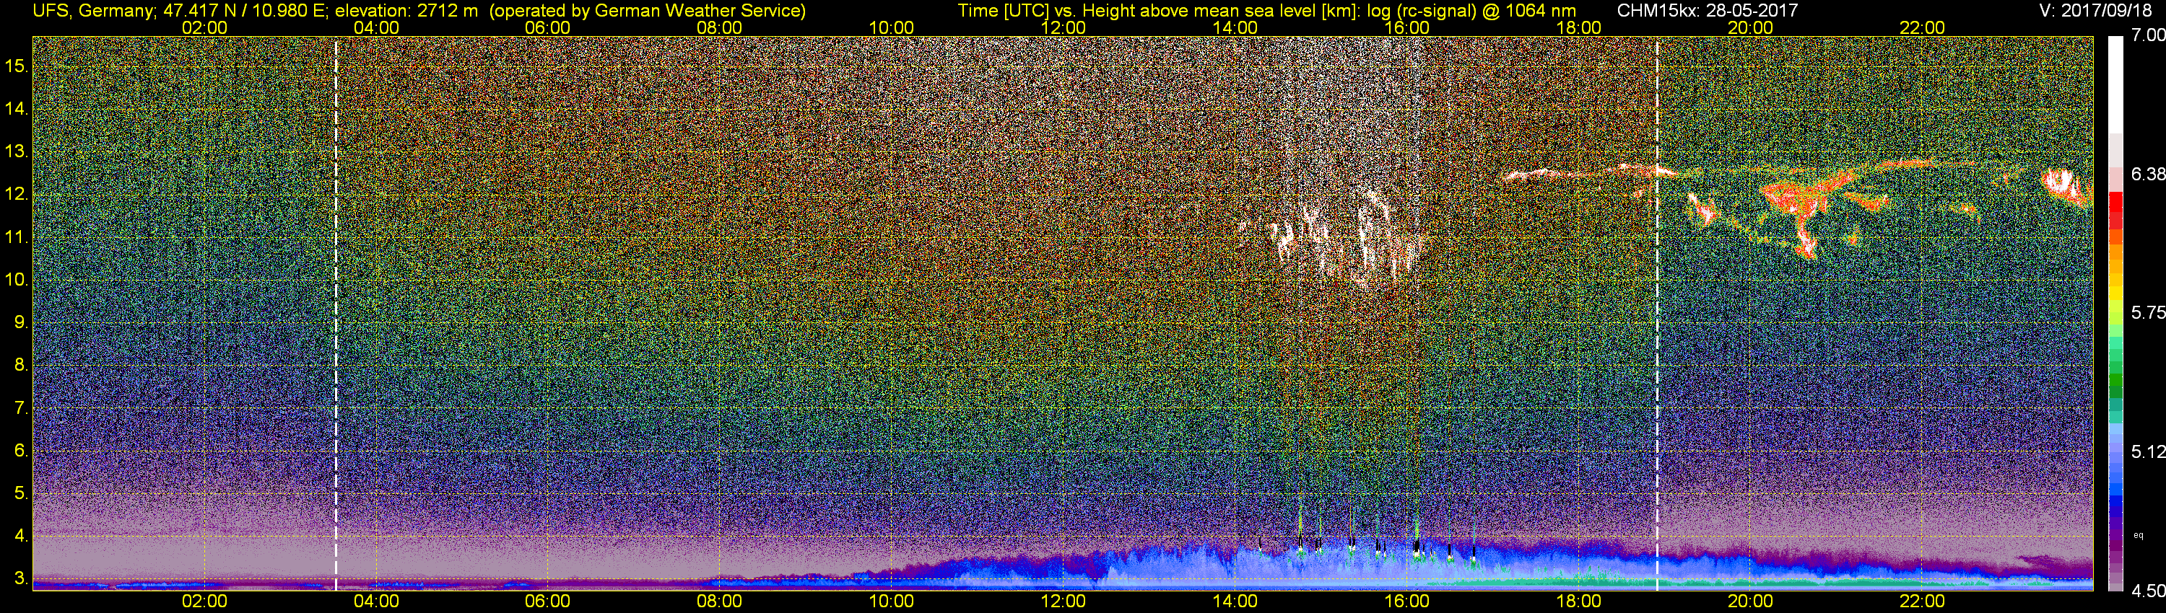Click the '06:00' tick on the upper time axis
The height and width of the screenshot is (613, 2166).
pyautogui.click(x=547, y=27)
